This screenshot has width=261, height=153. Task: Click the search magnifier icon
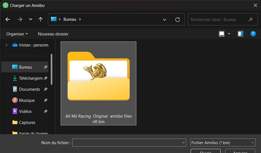[x=250, y=20]
